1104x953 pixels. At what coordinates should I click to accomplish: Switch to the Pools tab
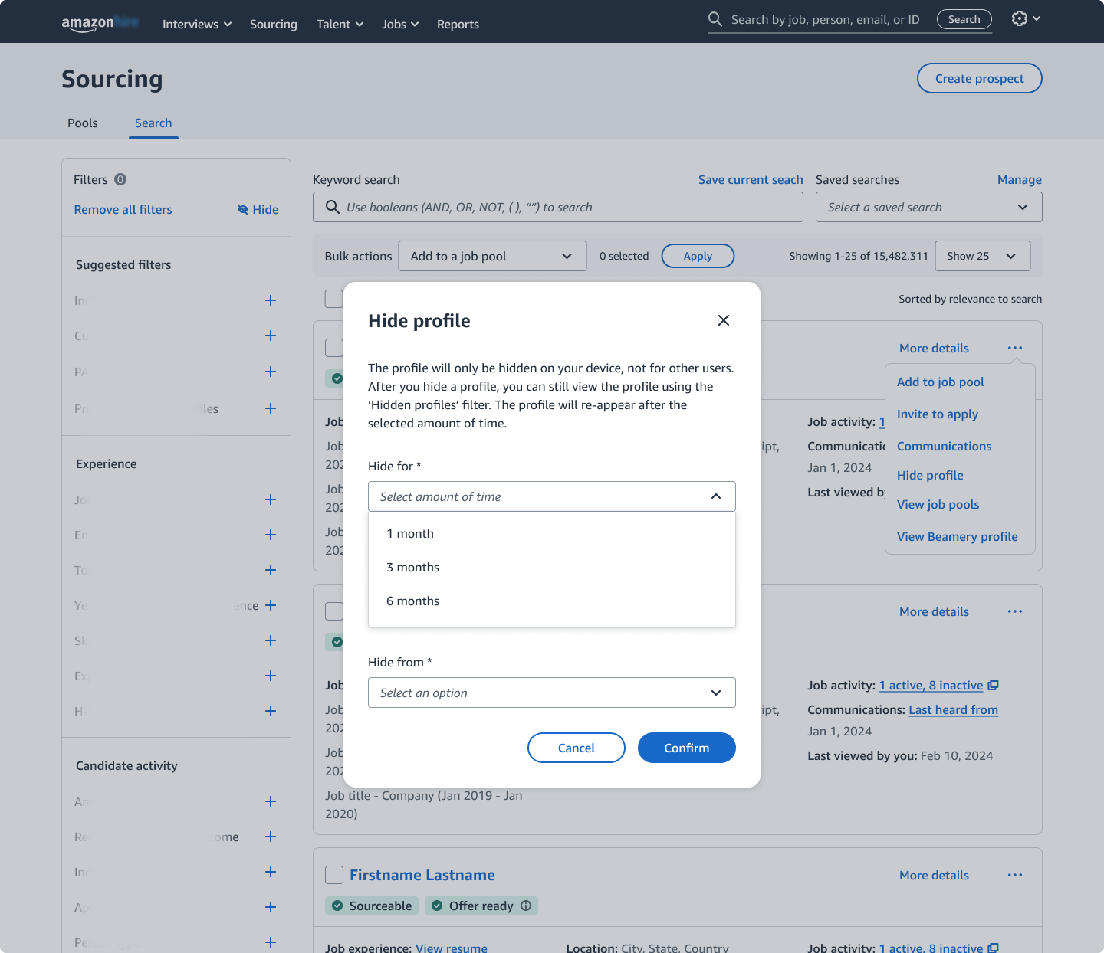(x=83, y=123)
